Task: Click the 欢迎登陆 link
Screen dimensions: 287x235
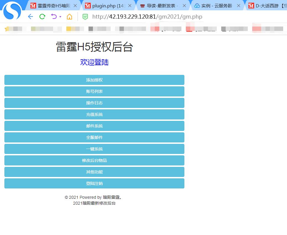Action: [94, 62]
